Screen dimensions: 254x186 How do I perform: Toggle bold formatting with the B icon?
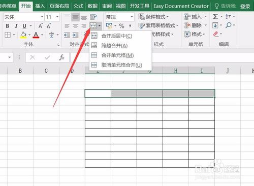click(7, 26)
